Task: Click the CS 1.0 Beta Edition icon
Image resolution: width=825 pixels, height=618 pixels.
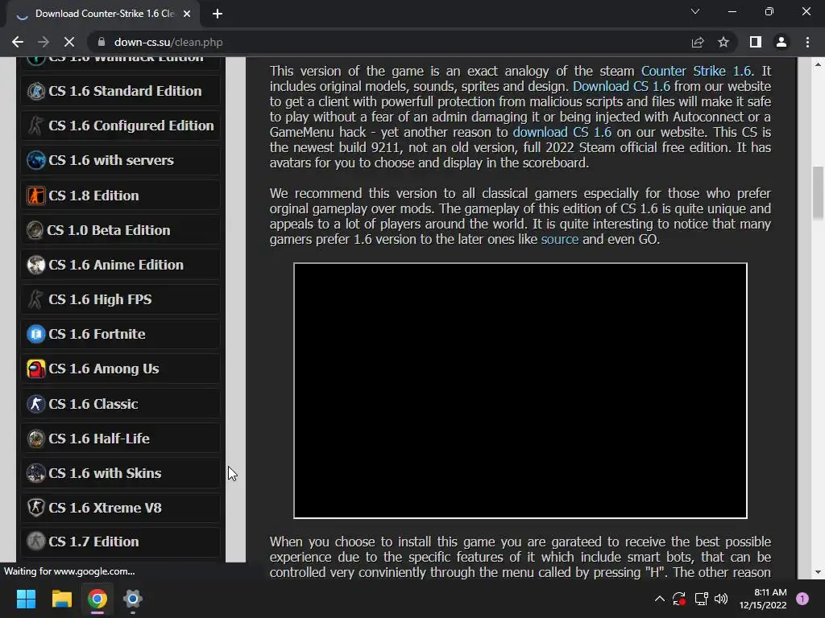Action: [x=35, y=230]
